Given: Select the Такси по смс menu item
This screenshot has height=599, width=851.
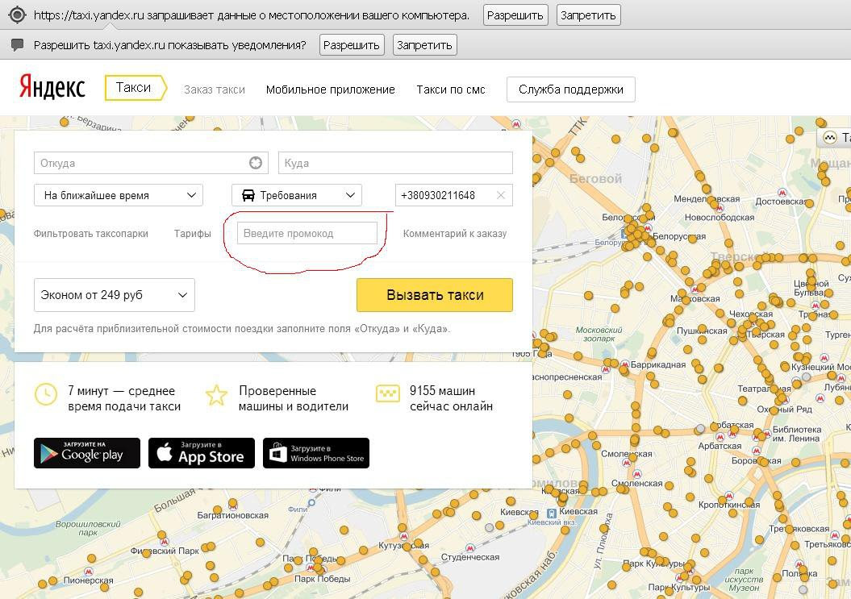Looking at the screenshot, I should pos(450,89).
